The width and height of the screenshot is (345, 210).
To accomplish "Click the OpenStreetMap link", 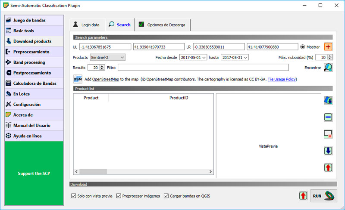I will [106, 79].
